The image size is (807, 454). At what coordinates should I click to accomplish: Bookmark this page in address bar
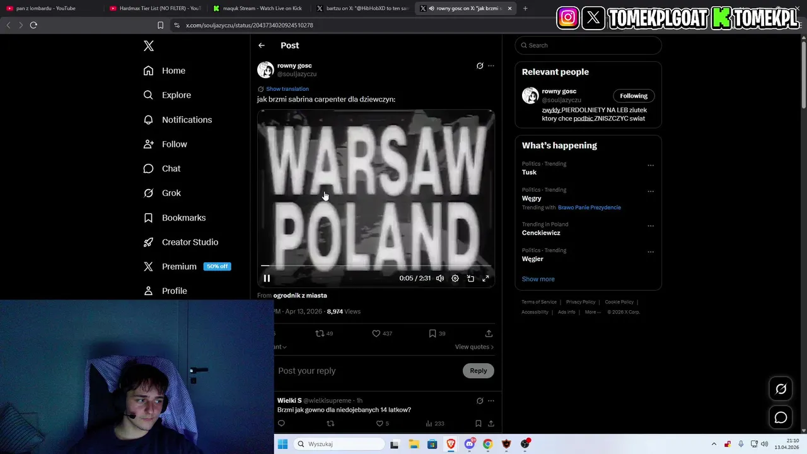(160, 25)
